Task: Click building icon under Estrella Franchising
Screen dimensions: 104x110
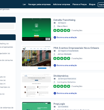Action: (x=55, y=23)
